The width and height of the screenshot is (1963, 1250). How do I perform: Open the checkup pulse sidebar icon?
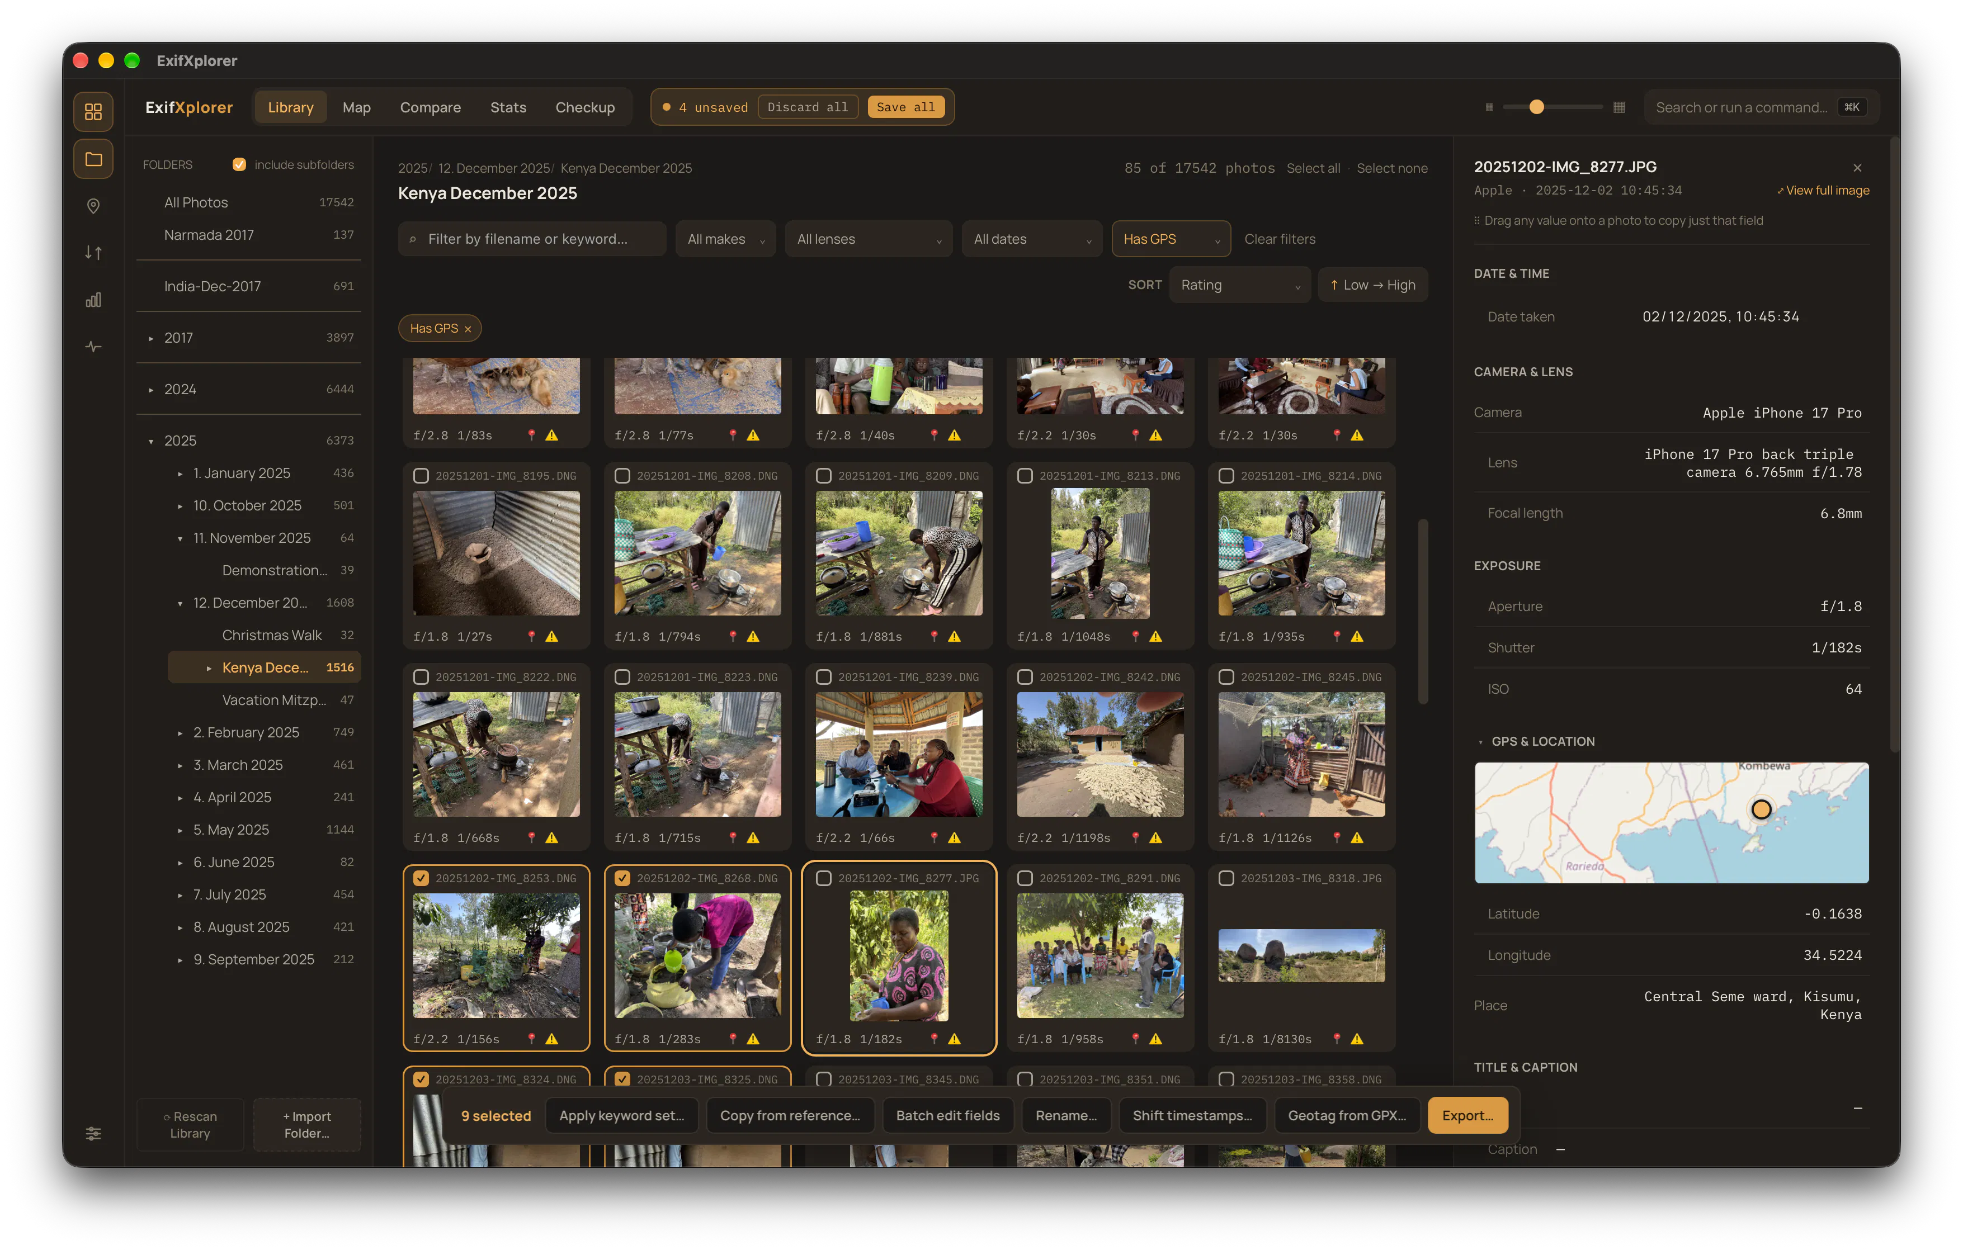[93, 346]
